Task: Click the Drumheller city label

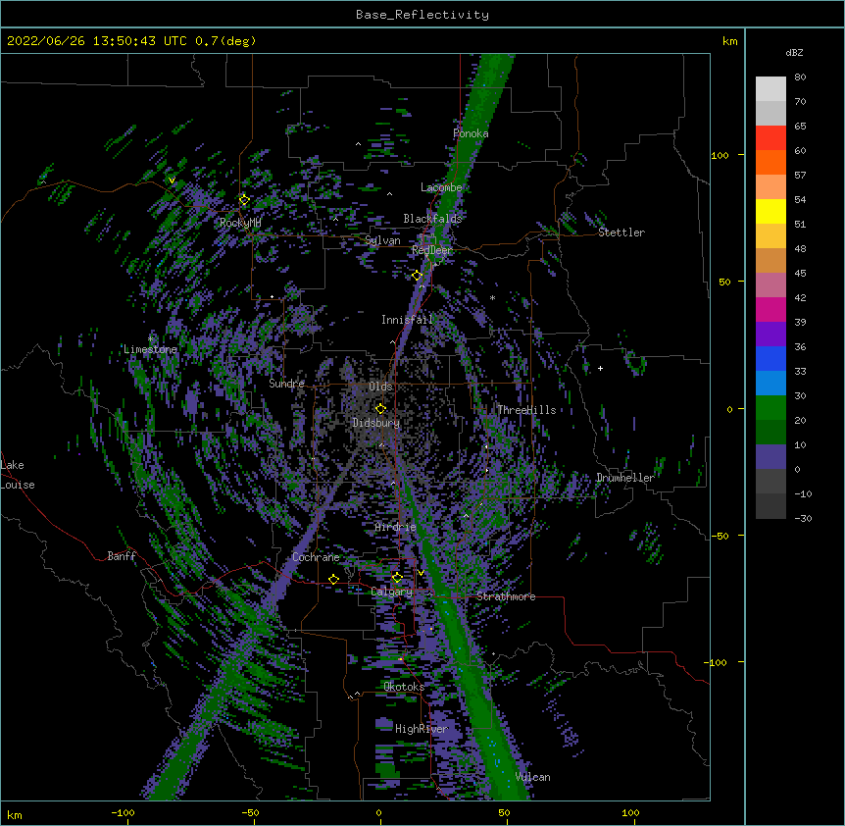Action: [x=625, y=478]
